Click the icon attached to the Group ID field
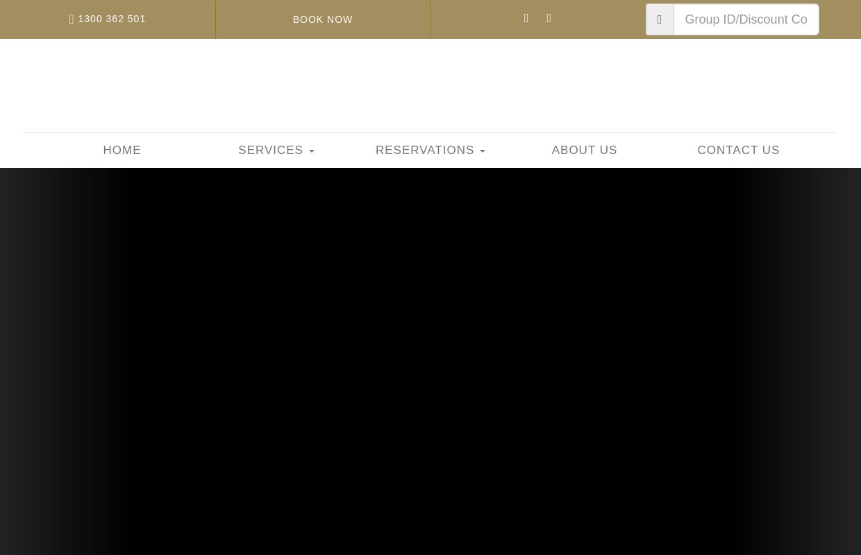The image size is (861, 555). tap(660, 19)
